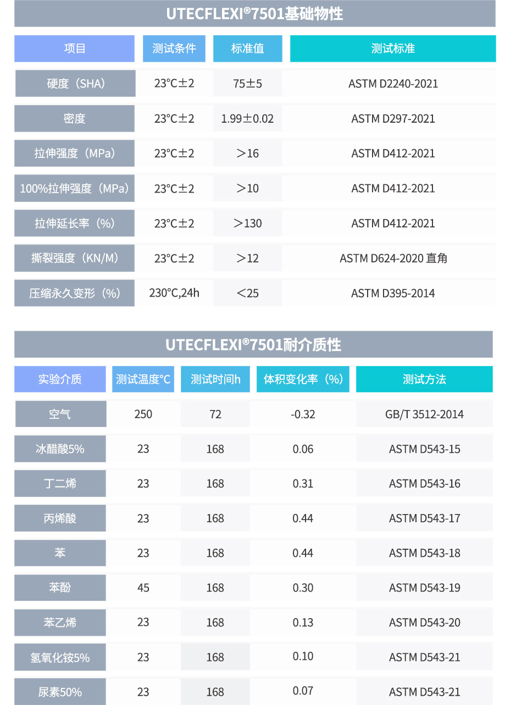Click the 体积变化率（%） header

coord(303,379)
